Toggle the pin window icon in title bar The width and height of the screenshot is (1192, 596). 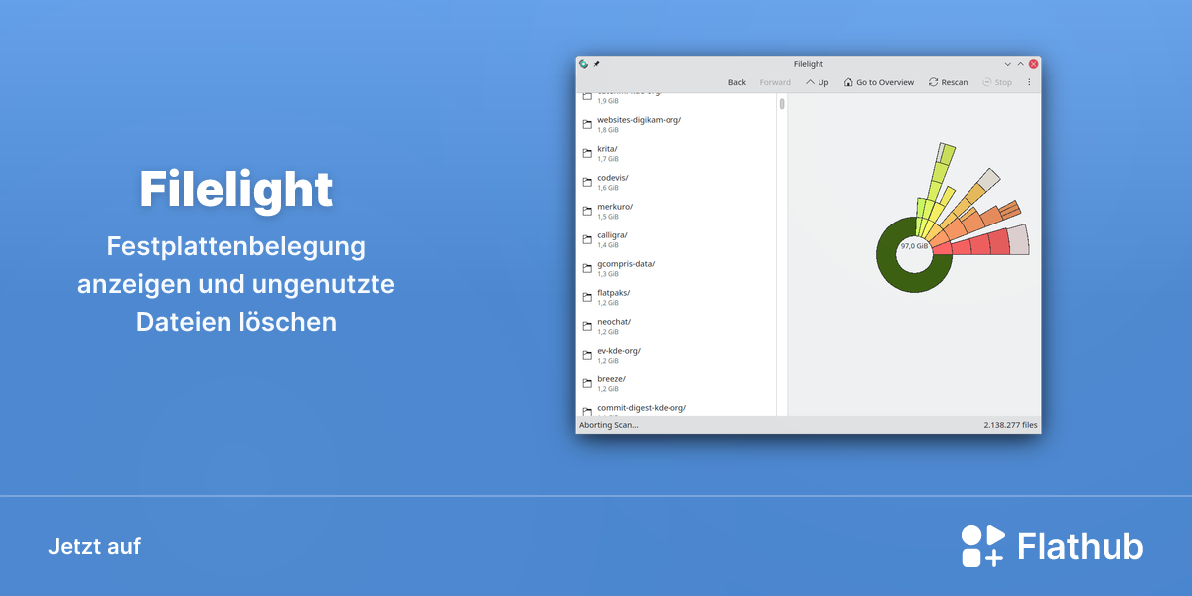596,64
